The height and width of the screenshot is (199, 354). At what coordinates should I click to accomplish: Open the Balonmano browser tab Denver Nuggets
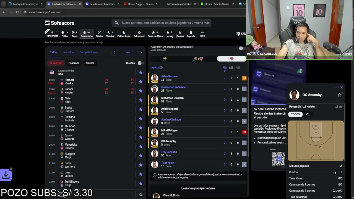click(141, 4)
